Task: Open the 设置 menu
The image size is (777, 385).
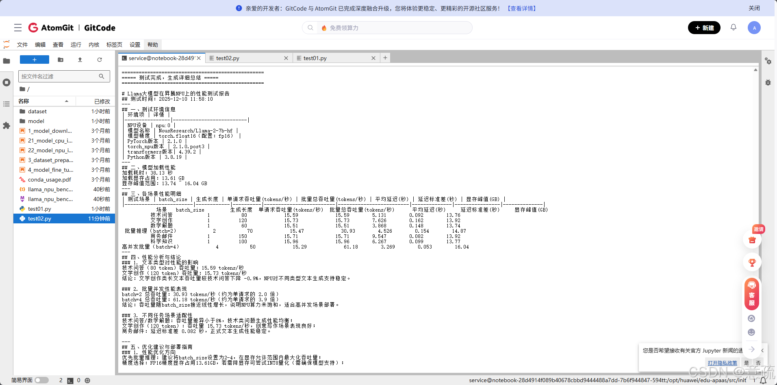Action: point(135,45)
